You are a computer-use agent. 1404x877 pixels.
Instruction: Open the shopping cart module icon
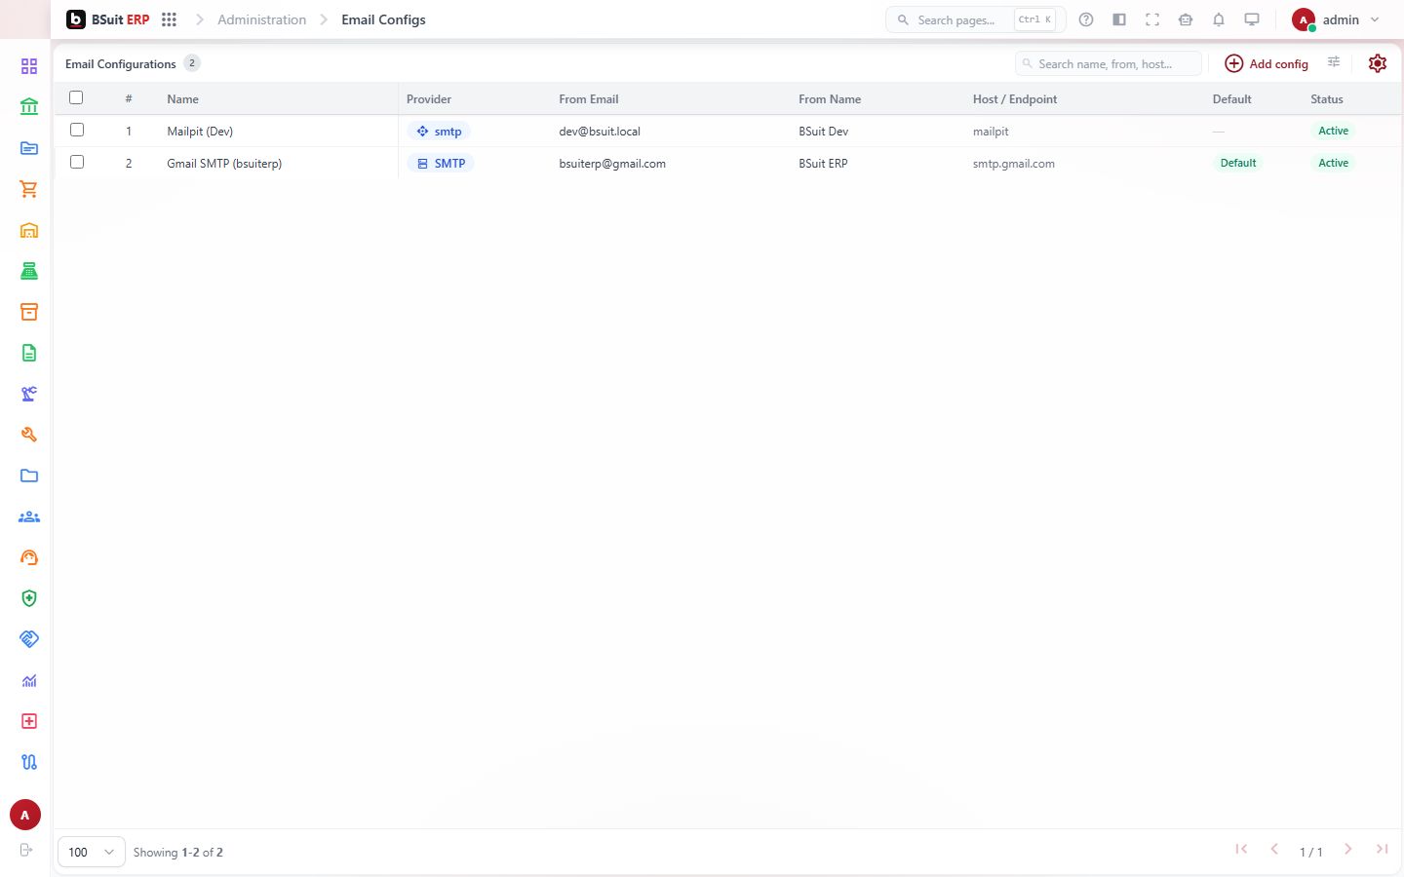pyautogui.click(x=29, y=189)
